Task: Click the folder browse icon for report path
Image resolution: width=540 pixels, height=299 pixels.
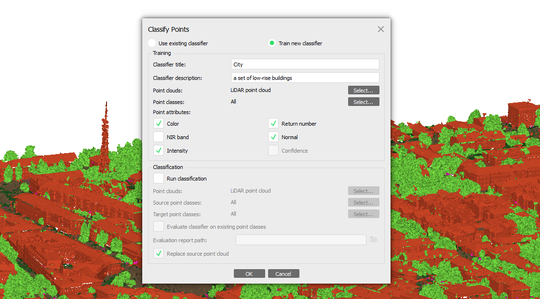Action: click(374, 239)
